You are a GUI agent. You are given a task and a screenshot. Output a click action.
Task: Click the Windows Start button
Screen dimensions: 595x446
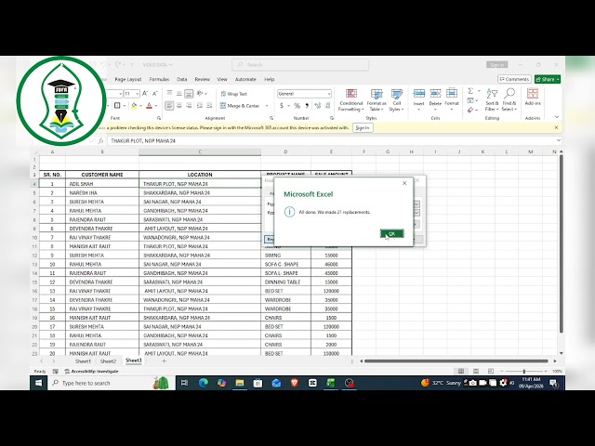point(38,383)
